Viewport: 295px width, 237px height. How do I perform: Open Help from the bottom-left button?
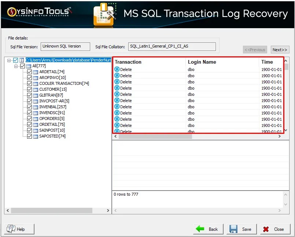(19, 229)
